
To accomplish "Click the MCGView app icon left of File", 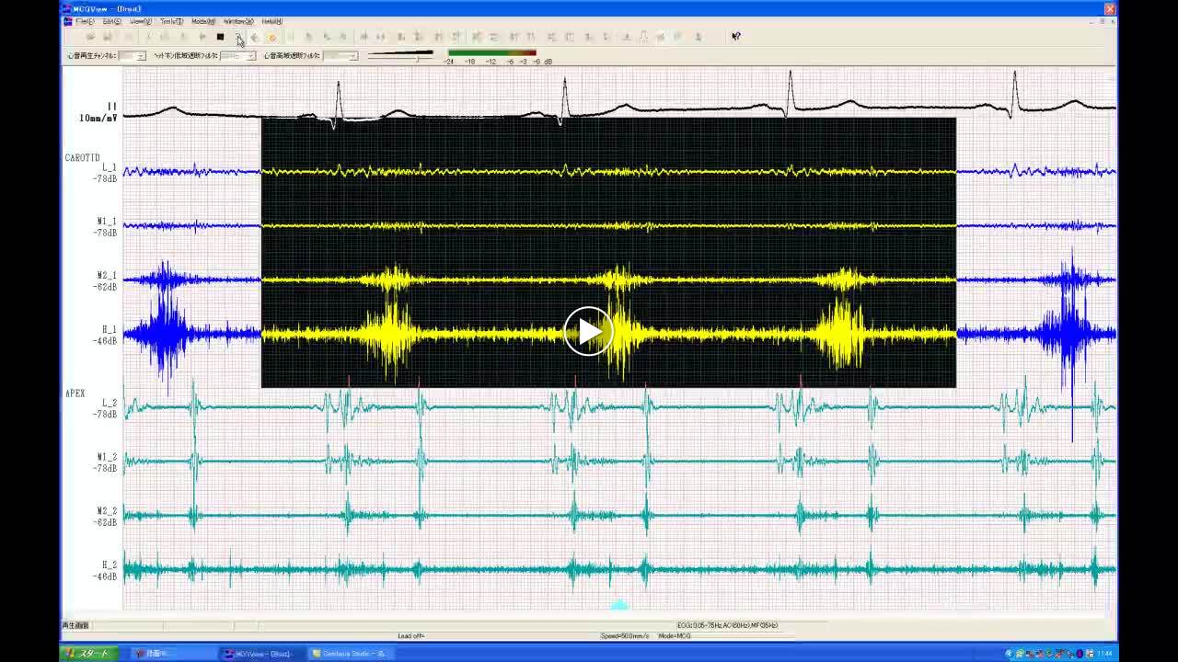I will [x=68, y=21].
